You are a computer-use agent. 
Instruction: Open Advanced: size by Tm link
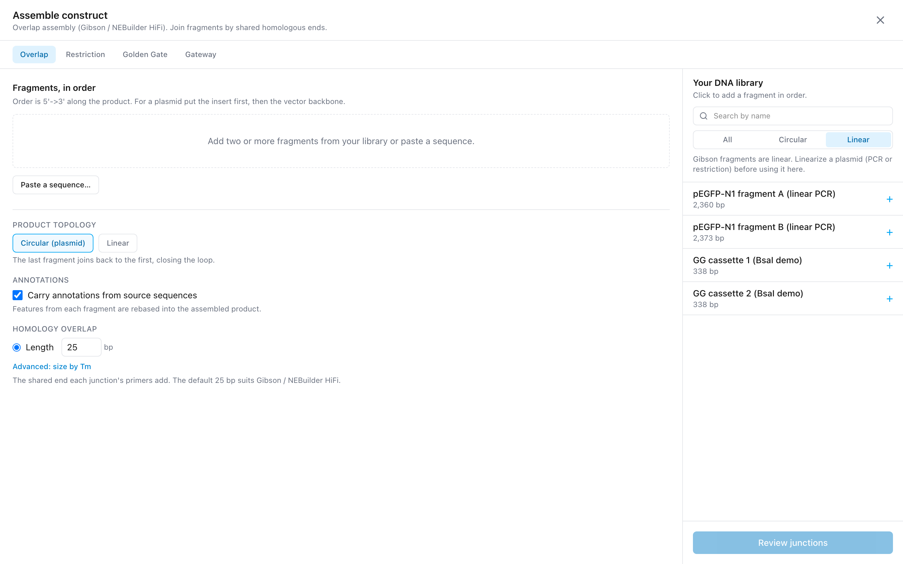[52, 367]
